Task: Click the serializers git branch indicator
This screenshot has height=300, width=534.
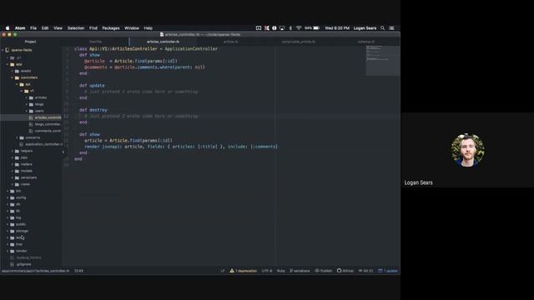Action: pyautogui.click(x=300, y=271)
